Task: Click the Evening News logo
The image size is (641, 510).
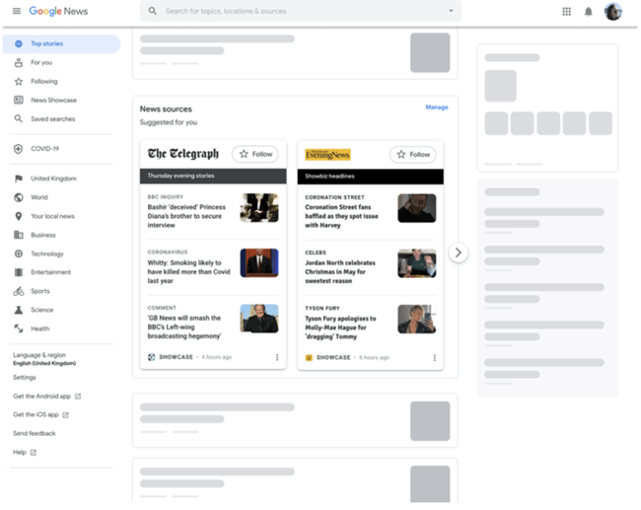Action: [x=327, y=155]
